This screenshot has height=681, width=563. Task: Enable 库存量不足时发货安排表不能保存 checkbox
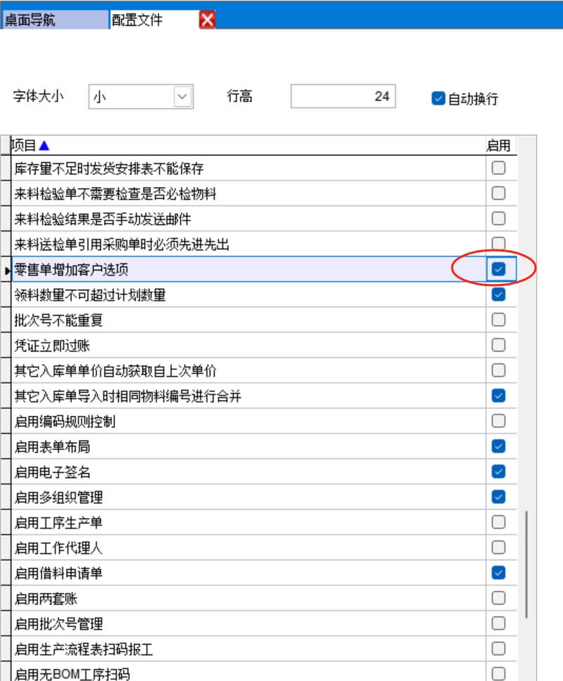click(498, 168)
